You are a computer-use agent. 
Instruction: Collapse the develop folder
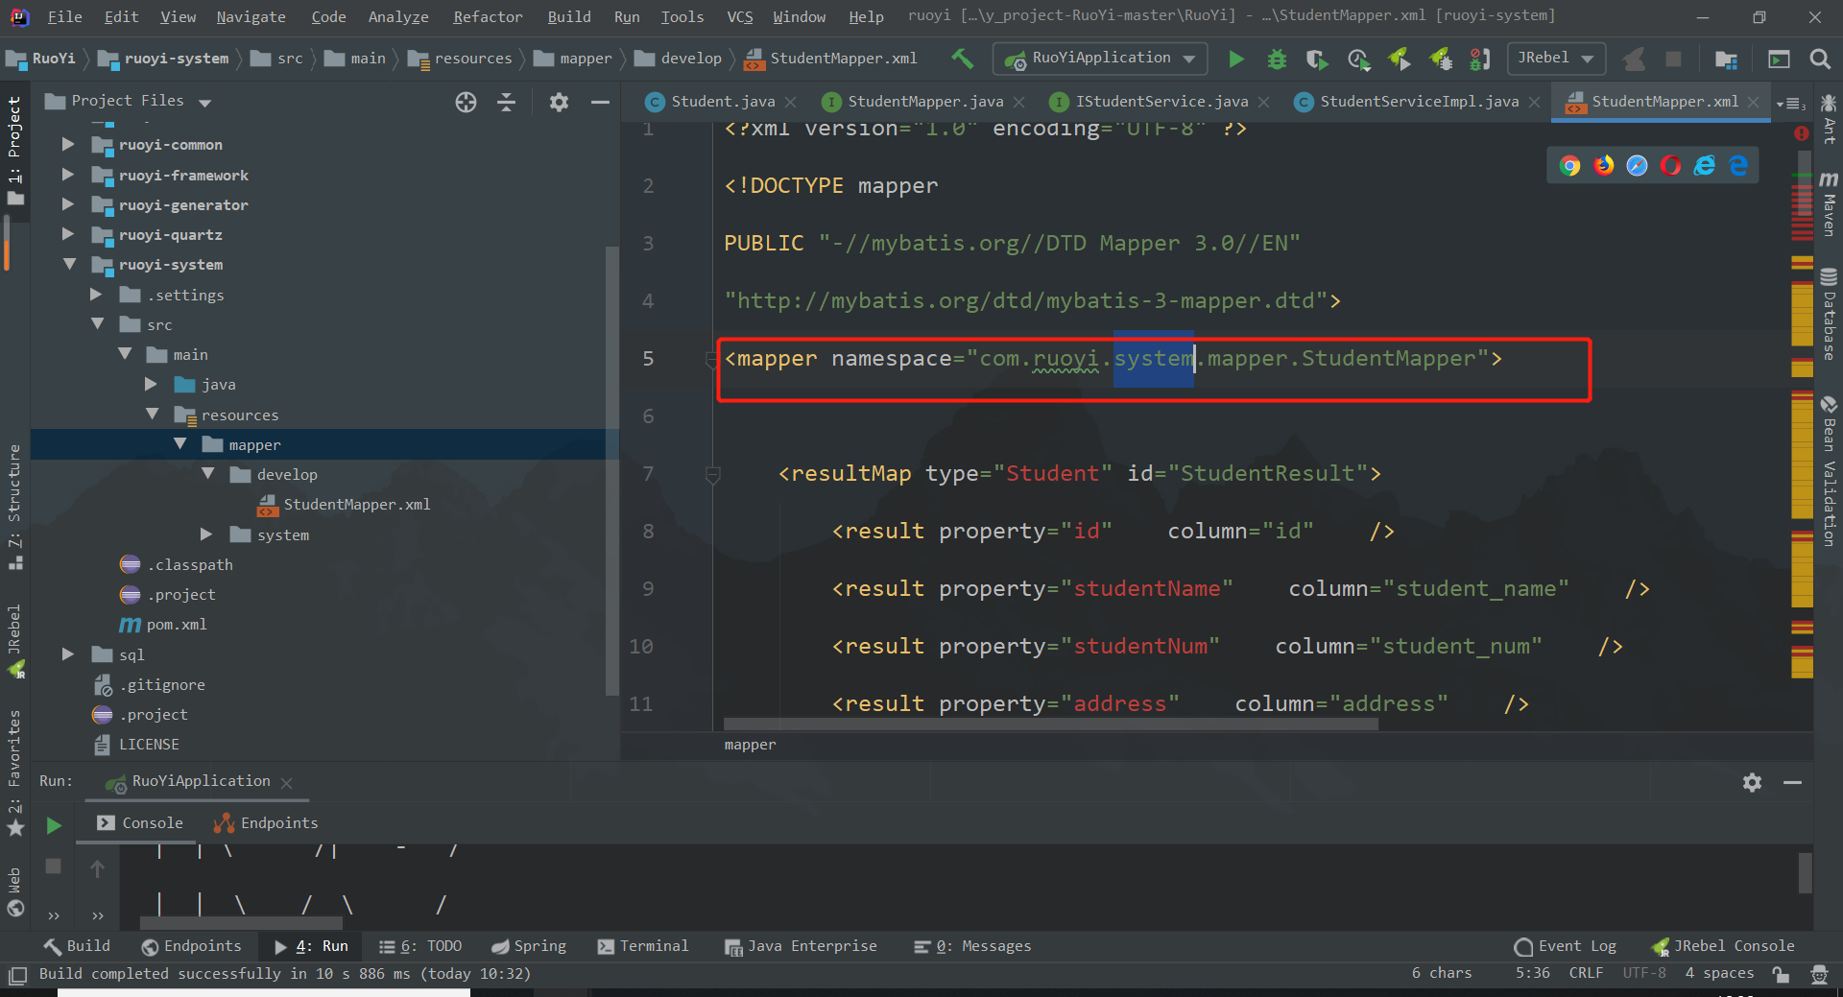click(207, 474)
